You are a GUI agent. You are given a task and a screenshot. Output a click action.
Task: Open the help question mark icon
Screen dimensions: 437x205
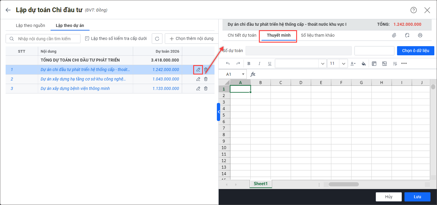pyautogui.click(x=413, y=10)
